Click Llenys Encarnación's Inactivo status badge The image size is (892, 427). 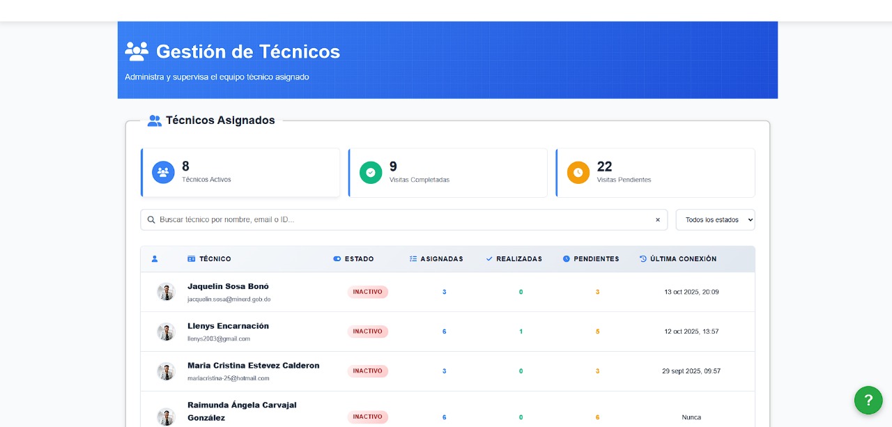pos(367,332)
